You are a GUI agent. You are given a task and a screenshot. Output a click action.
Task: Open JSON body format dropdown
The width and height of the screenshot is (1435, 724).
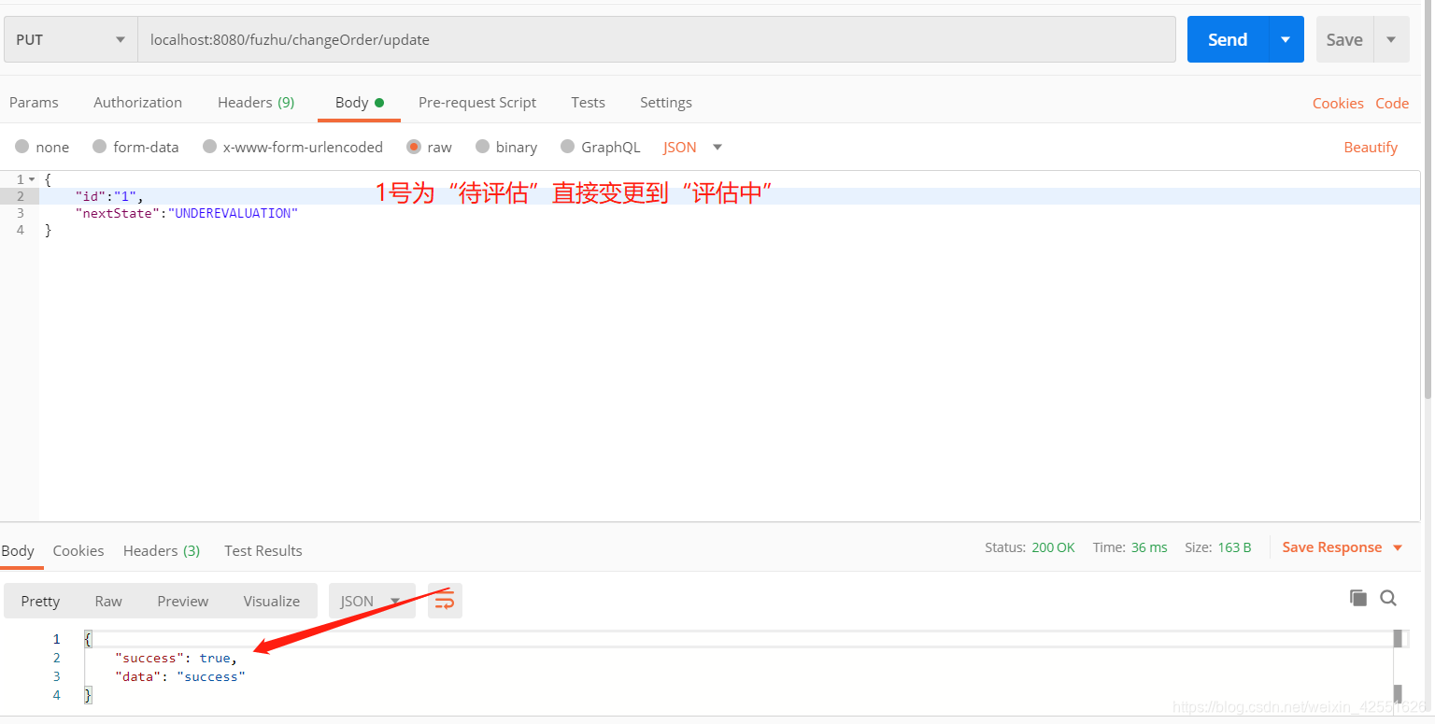click(x=693, y=147)
